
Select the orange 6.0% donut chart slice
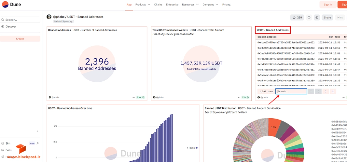pyautogui.click(x=273, y=127)
